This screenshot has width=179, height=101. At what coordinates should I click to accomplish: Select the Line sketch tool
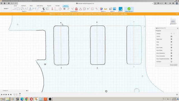[x=14, y=9]
